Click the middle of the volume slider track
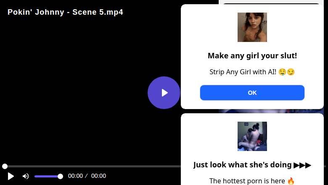The height and width of the screenshot is (185, 328). [48, 176]
